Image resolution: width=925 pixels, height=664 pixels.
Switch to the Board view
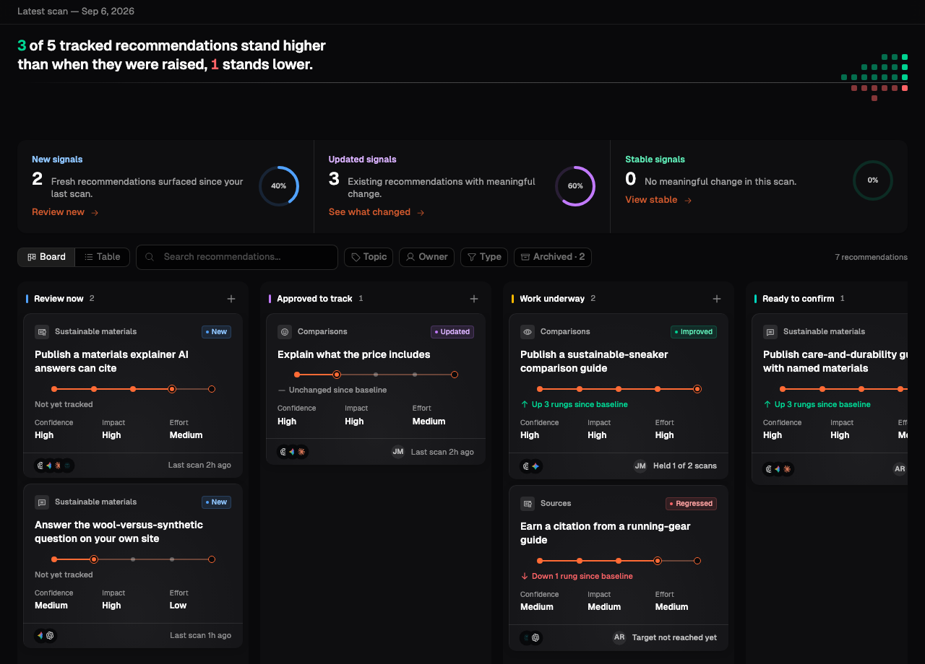coord(47,257)
